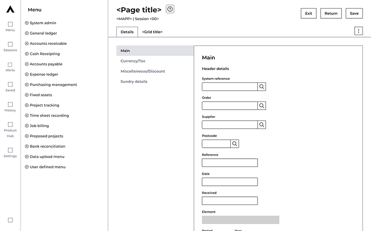Click the System reference search icon

[x=261, y=87]
